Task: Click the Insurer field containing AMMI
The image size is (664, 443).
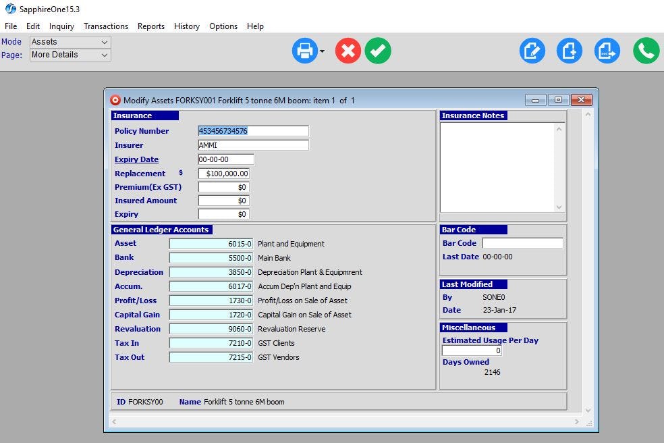Action: pos(253,145)
